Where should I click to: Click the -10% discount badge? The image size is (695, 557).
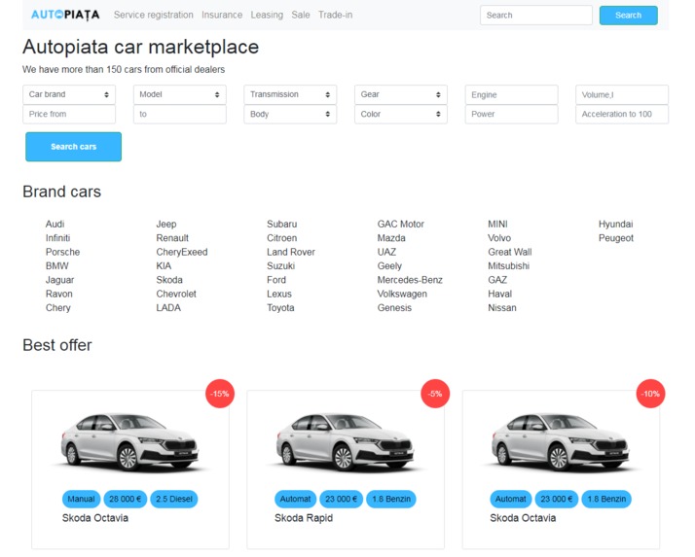coord(650,394)
